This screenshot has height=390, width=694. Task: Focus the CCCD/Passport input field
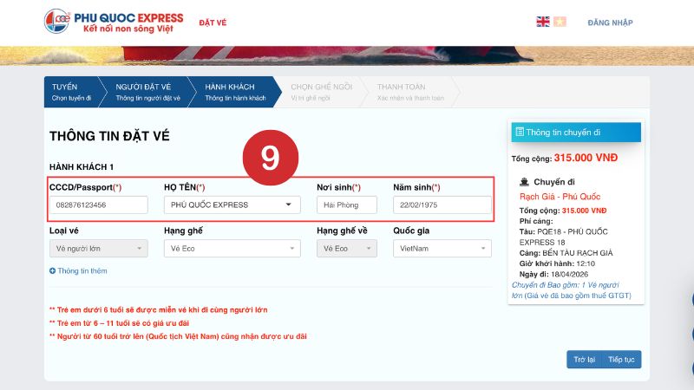(99, 205)
